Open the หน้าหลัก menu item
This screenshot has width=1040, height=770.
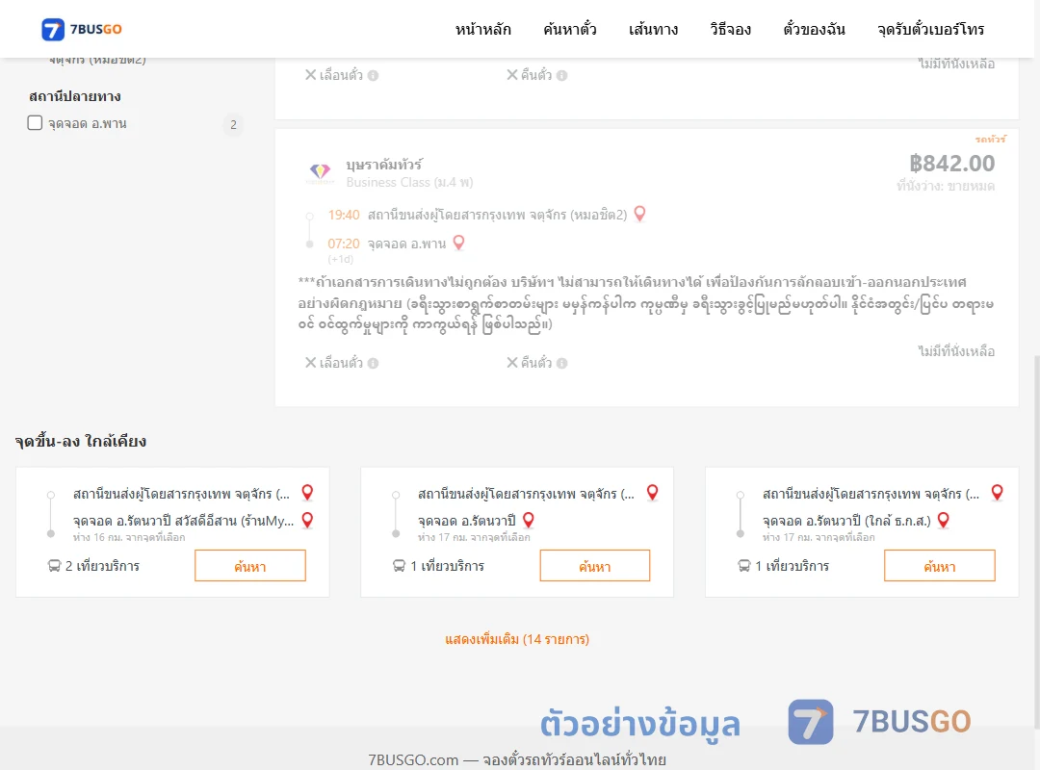point(482,29)
